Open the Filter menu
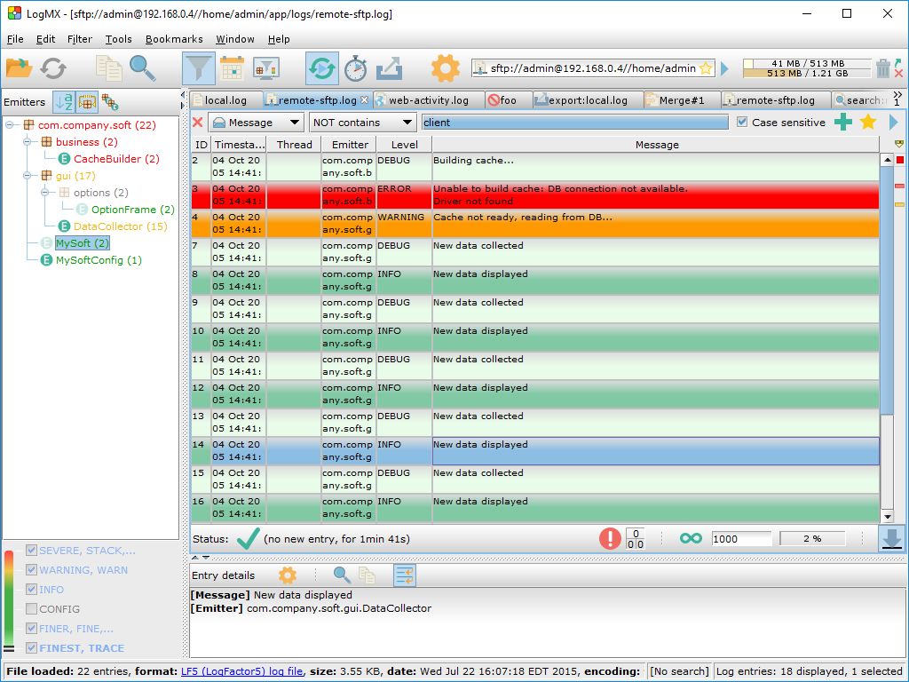Image resolution: width=909 pixels, height=682 pixels. click(x=79, y=39)
